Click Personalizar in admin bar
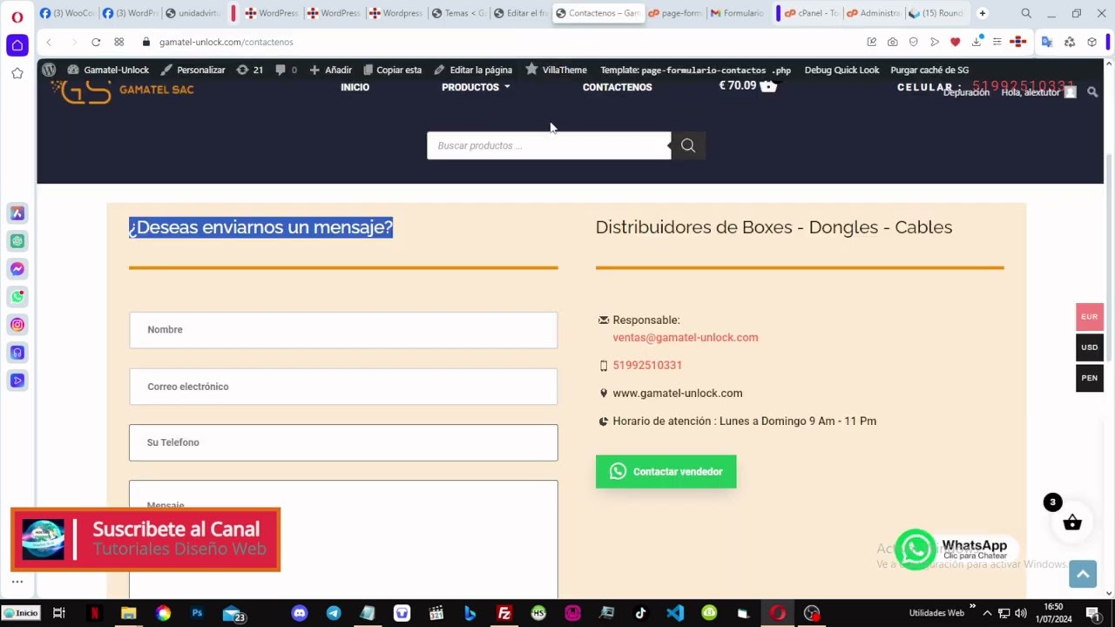Image resolution: width=1115 pixels, height=627 pixels. point(193,70)
